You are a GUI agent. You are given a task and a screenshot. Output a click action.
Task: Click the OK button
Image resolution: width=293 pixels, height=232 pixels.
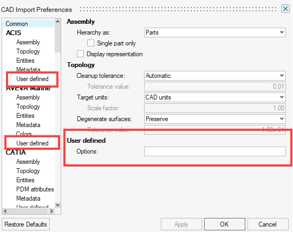[x=224, y=224]
